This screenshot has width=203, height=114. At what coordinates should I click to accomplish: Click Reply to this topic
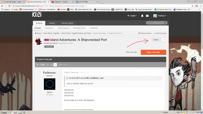pos(153,52)
